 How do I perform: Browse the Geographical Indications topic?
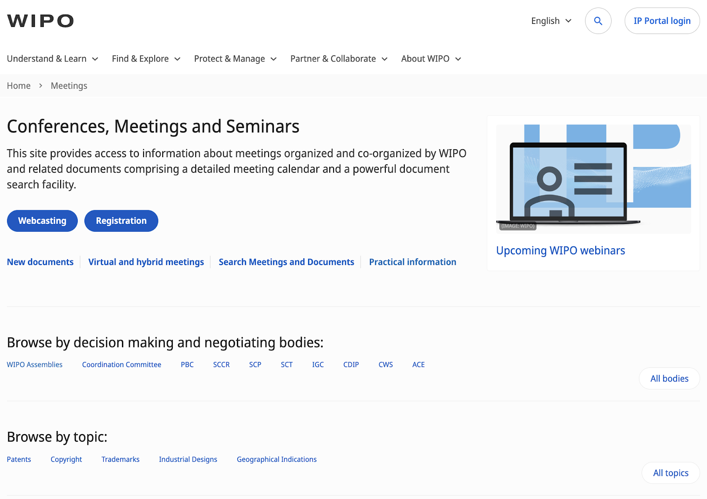coord(277,459)
